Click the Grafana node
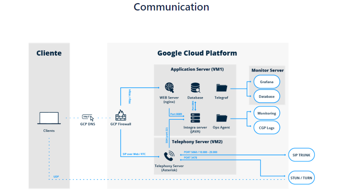Screen dimensions: 351x192 [x=267, y=82]
